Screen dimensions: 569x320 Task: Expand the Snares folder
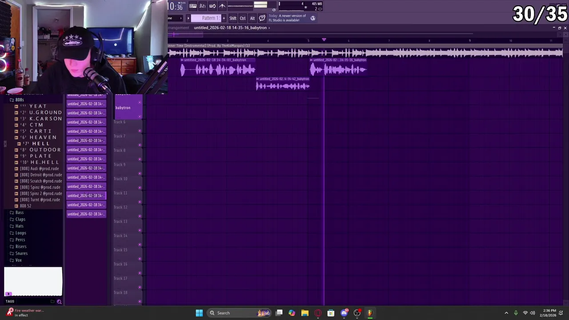[x=18, y=253]
